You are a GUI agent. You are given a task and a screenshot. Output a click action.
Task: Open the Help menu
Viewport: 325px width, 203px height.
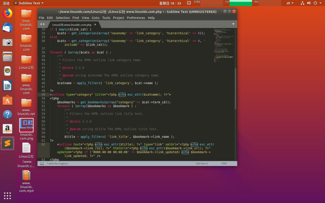click(x=151, y=18)
